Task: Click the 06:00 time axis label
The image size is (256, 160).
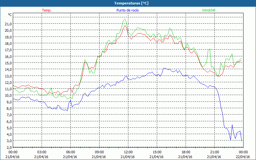Action: tap(70, 152)
